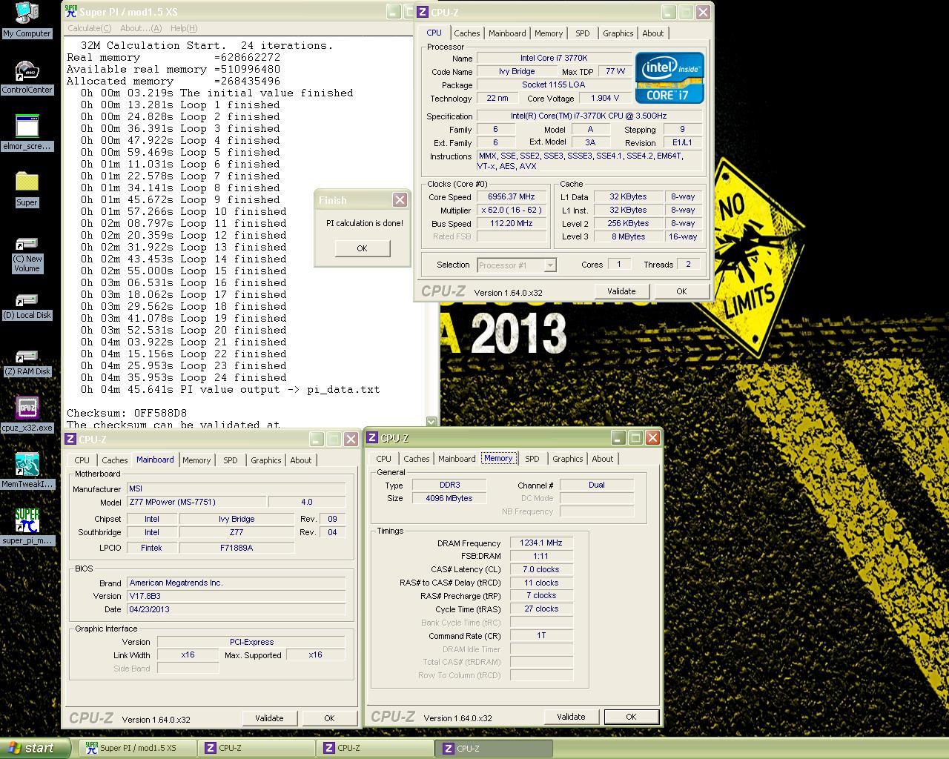Click the CAS# Latency value 7.0 clocks
Screen dimensions: 949x759
[541, 570]
